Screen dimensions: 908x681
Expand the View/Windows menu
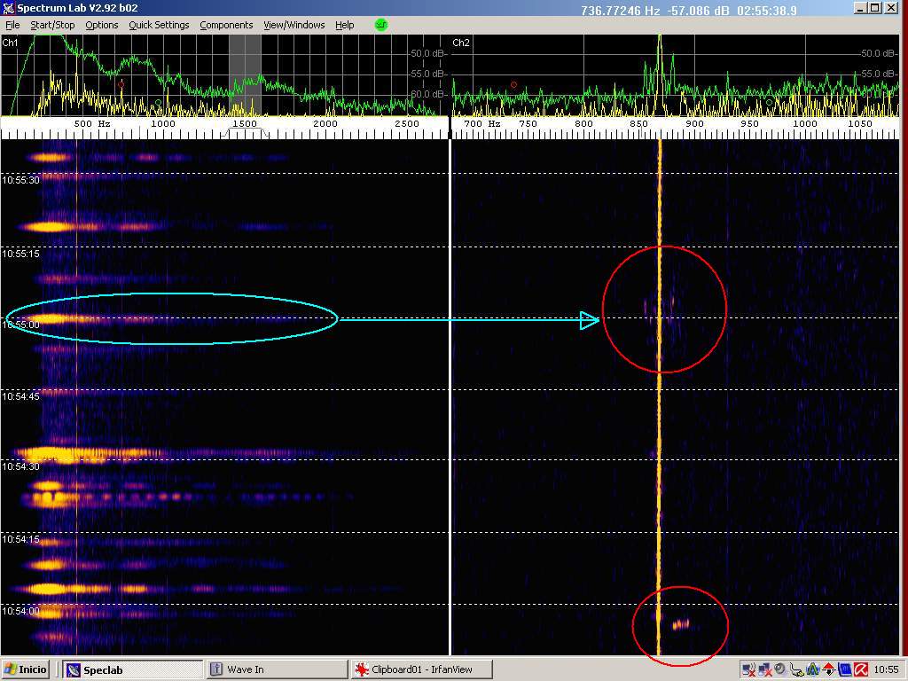(x=294, y=25)
